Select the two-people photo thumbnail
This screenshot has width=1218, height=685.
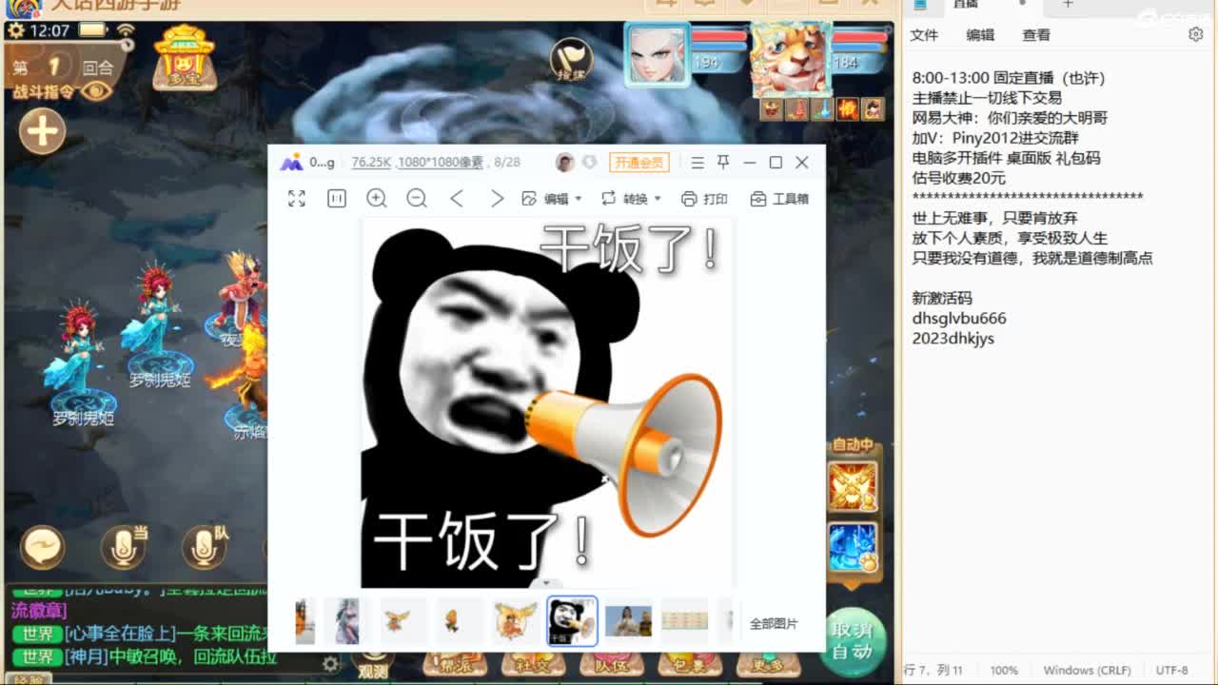(x=628, y=621)
